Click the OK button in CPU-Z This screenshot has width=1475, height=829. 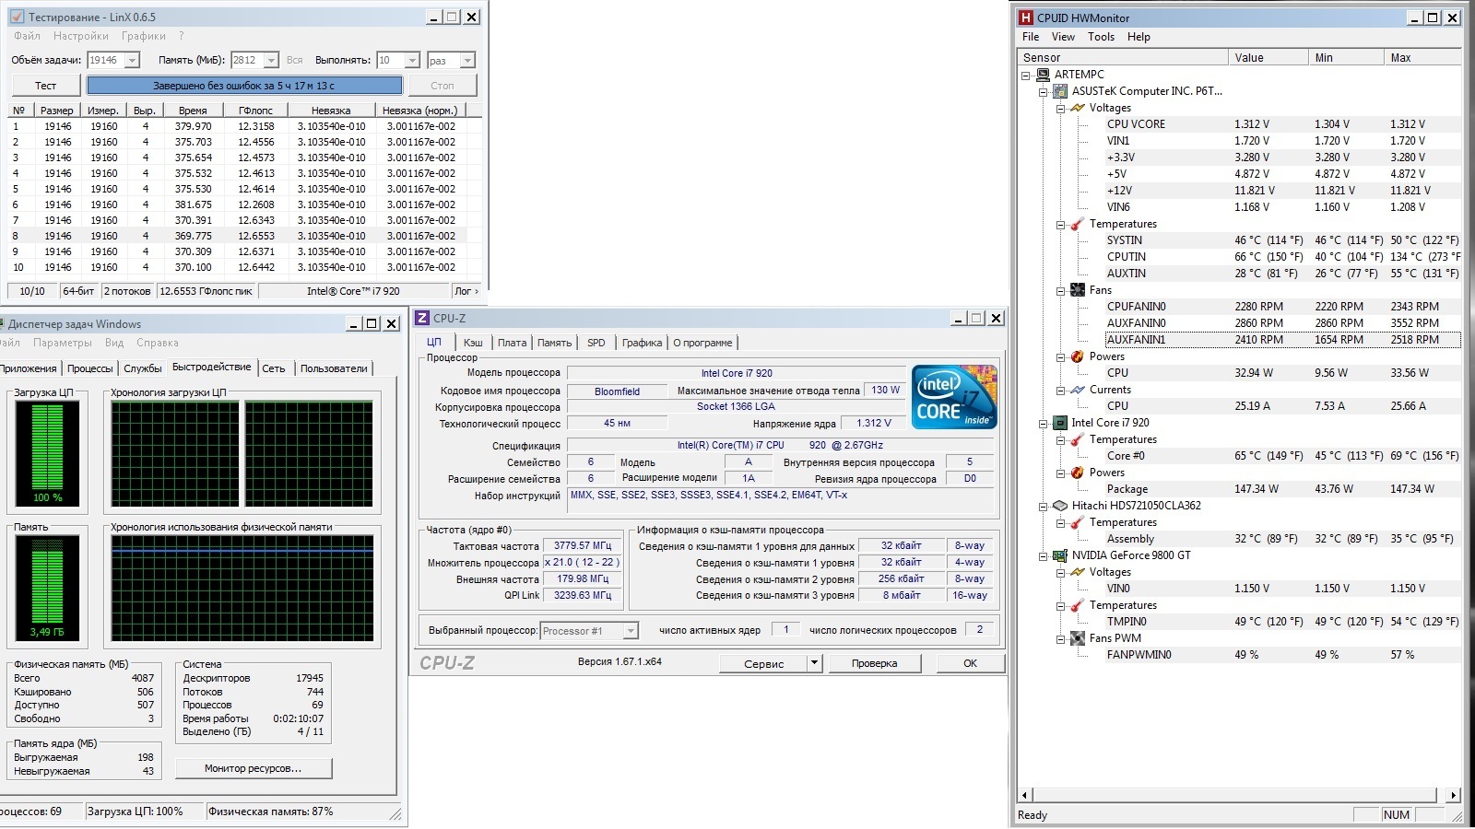[970, 663]
